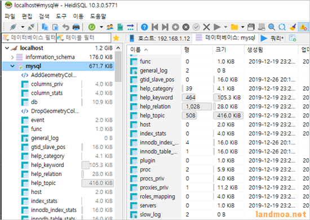Click the paste clipboard icon
Image resolution: width=310 pixels, height=220 pixels.
click(55, 27)
